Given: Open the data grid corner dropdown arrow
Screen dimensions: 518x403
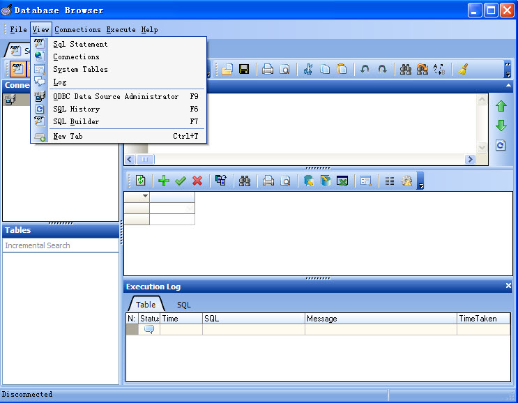Looking at the screenshot, I should [145, 197].
